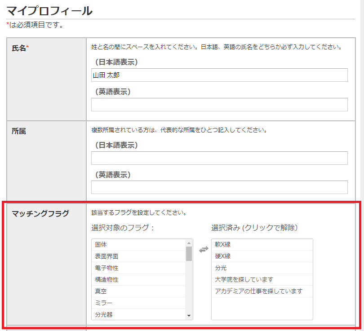Click the double-arrow swap icon between flag lists
This screenshot has height=331, width=364.
click(204, 250)
